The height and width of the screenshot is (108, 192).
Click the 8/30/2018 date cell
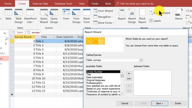click(x=67, y=91)
